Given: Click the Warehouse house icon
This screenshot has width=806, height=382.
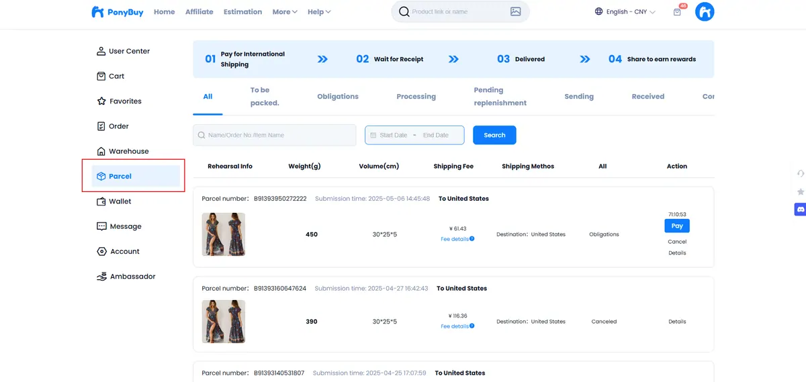Looking at the screenshot, I should tap(101, 151).
